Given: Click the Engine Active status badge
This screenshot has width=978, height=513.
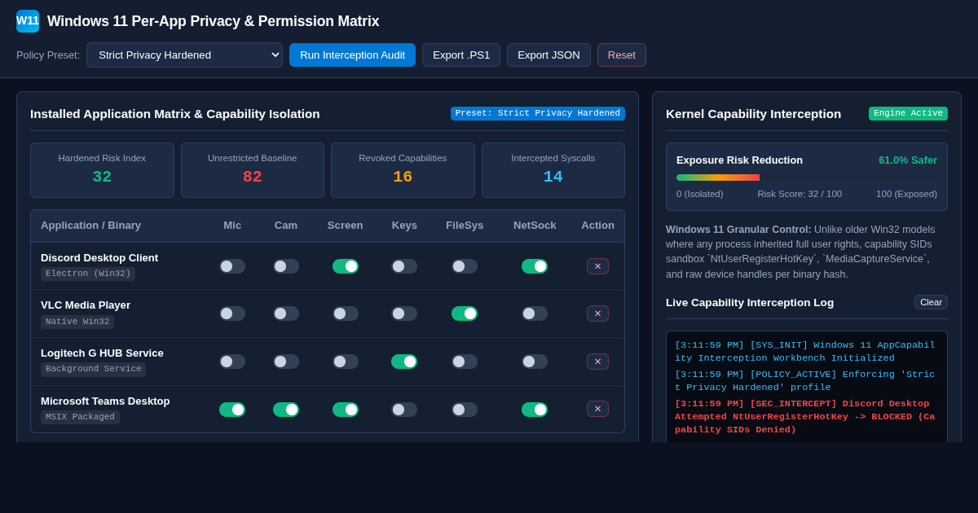Looking at the screenshot, I should (x=908, y=113).
